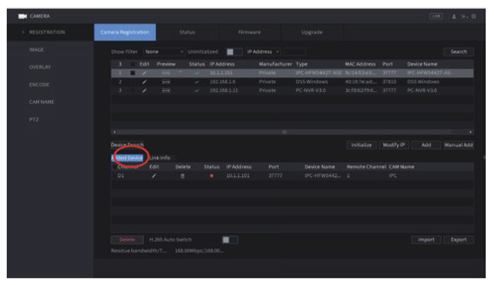Toggle the Uninitialized filter switch
Screen dimensions: 494x285
click(x=234, y=52)
